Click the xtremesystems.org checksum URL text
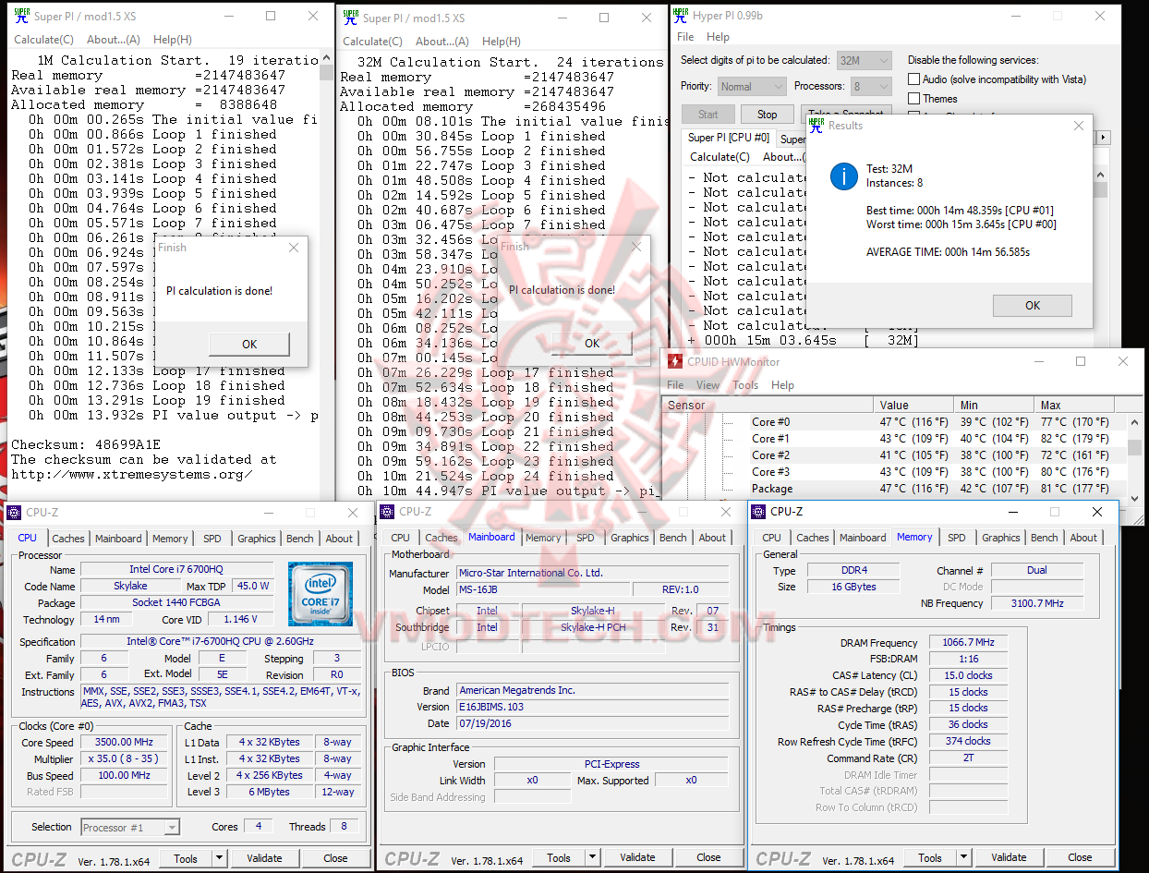1149x873 pixels. 130,475
